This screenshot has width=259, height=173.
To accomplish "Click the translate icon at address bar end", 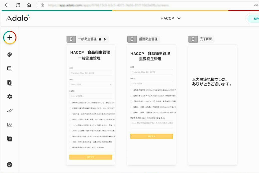I will pos(256,5).
